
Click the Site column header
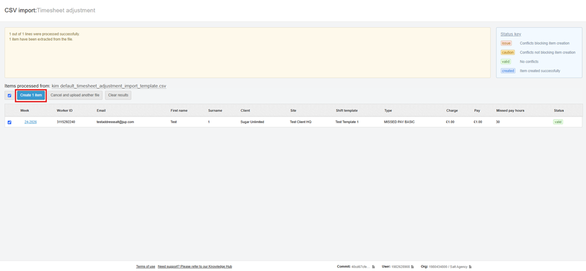(x=293, y=111)
